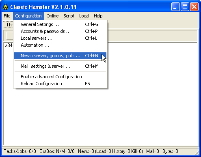The image size is (201, 157).
Task: Open Accounts & passwords settings
Action: point(60,31)
